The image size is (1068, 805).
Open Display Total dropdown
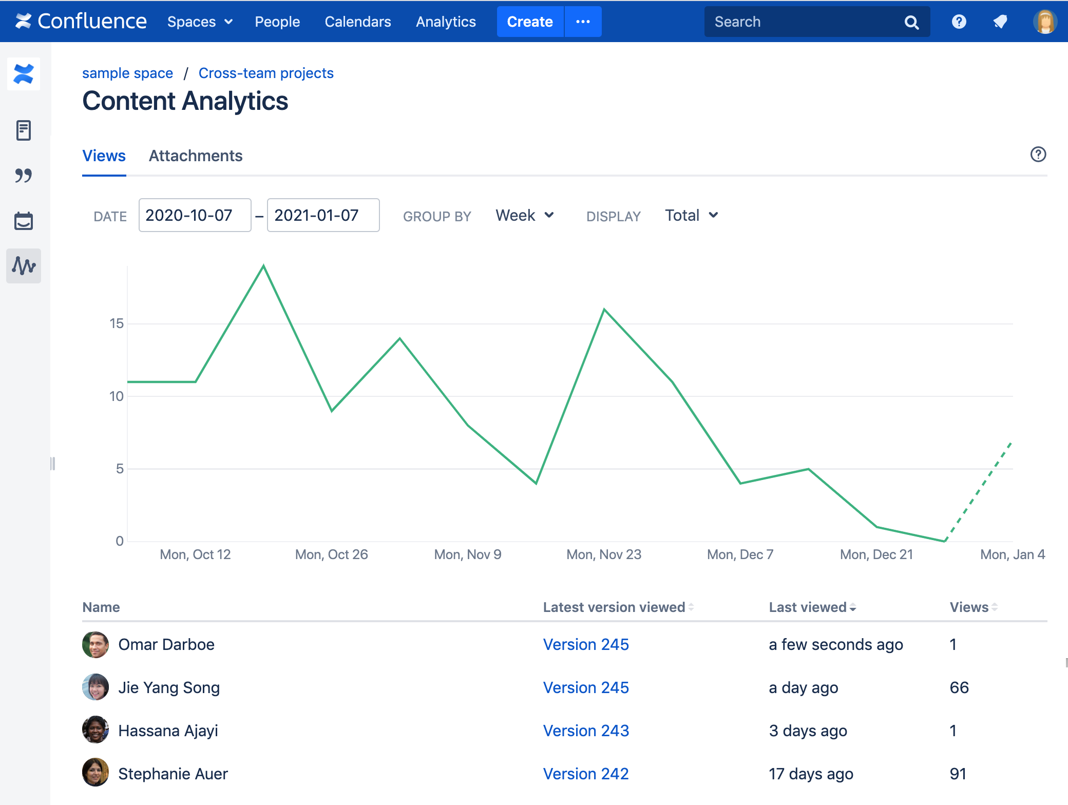[x=691, y=215]
